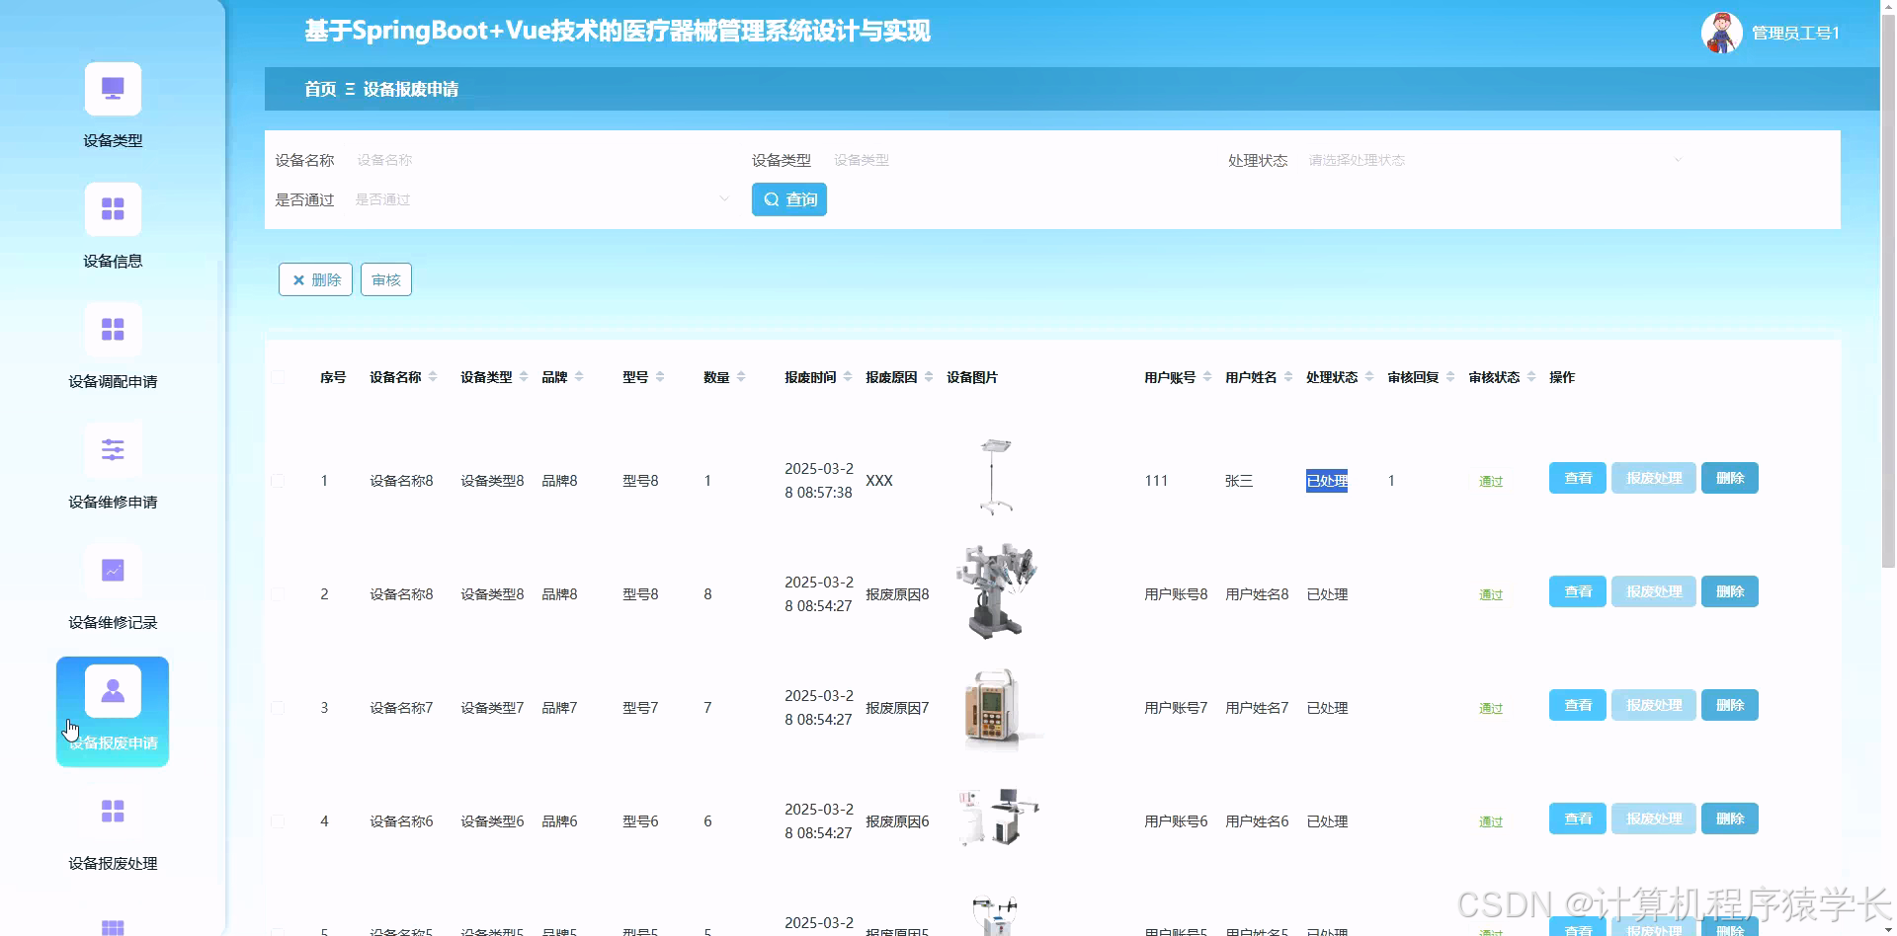Screen dimensions: 1897x936
Task: Check the select-all checkbox in table header
Action: (278, 376)
